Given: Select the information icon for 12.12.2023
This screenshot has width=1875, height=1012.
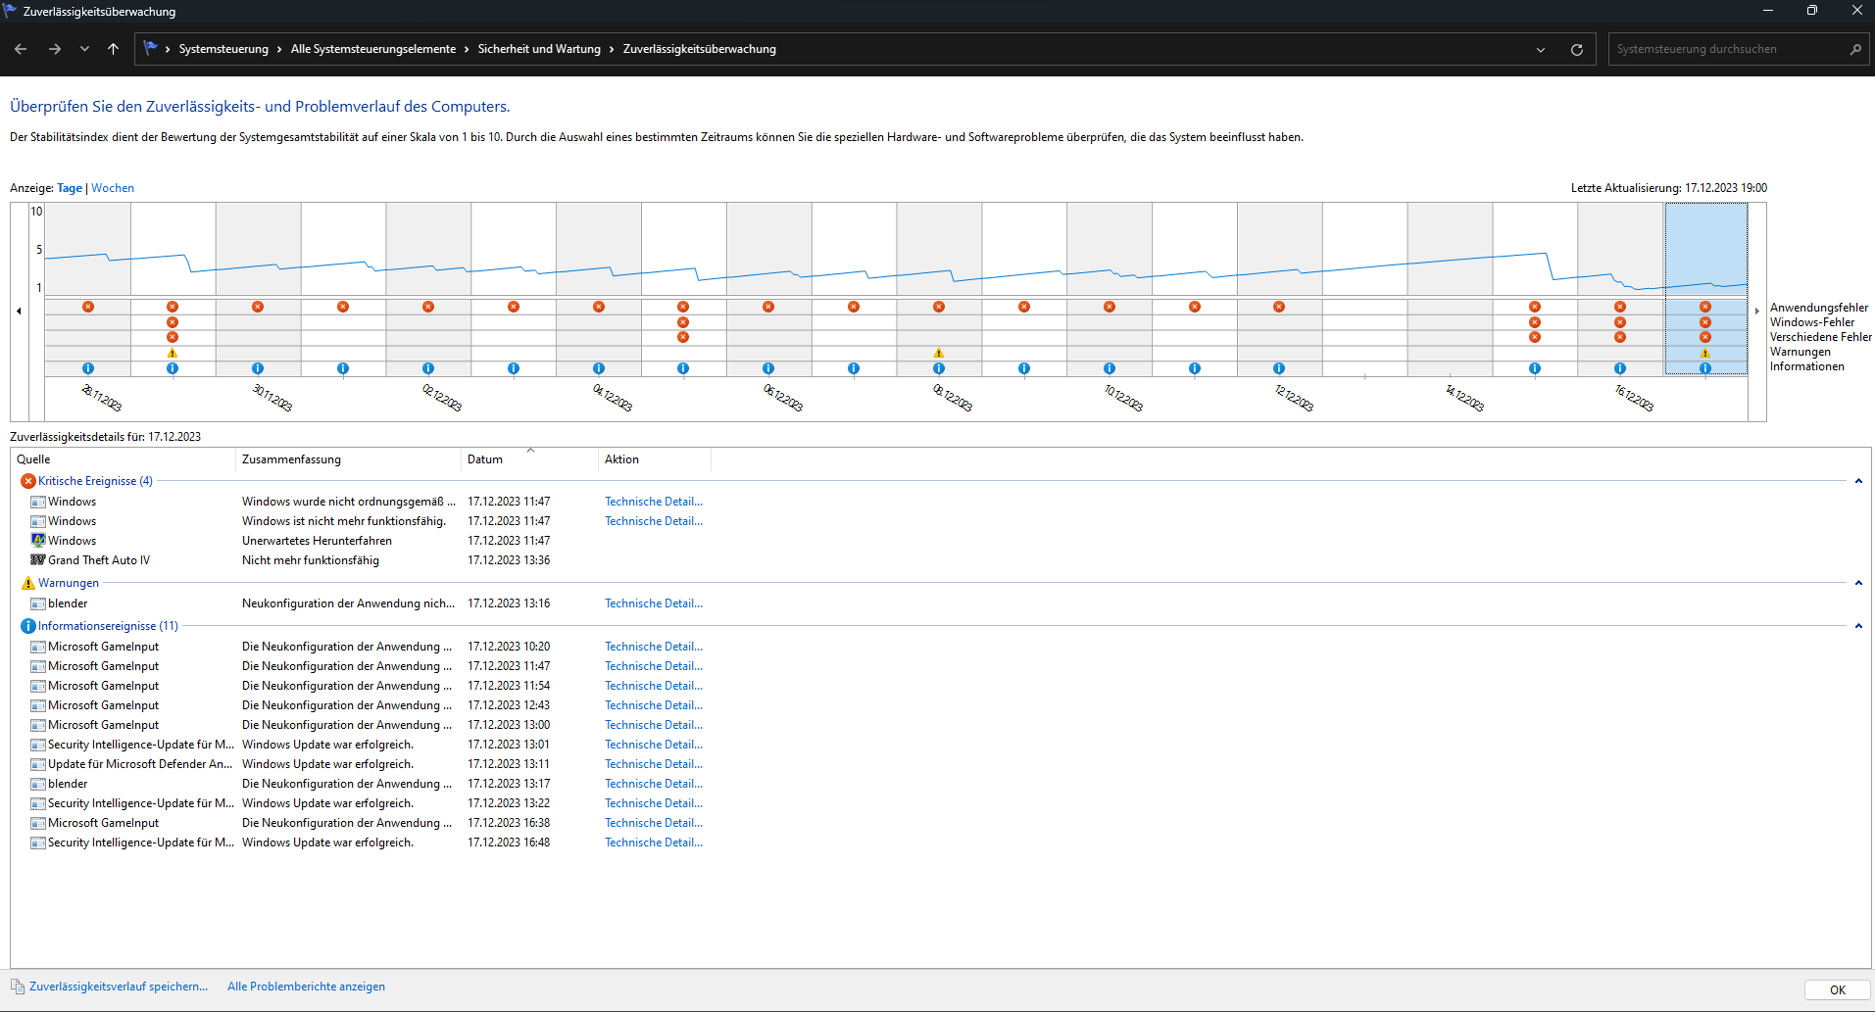Looking at the screenshot, I should coord(1279,368).
